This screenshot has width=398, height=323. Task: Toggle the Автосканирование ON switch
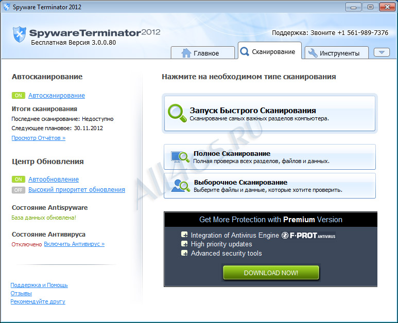[x=18, y=95]
